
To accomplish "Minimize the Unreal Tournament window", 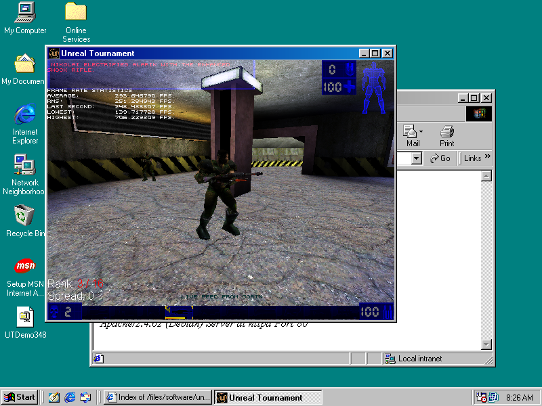I will pyautogui.click(x=364, y=53).
